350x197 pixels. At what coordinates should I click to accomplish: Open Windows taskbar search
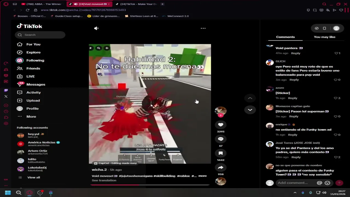pyautogui.click(x=19, y=193)
